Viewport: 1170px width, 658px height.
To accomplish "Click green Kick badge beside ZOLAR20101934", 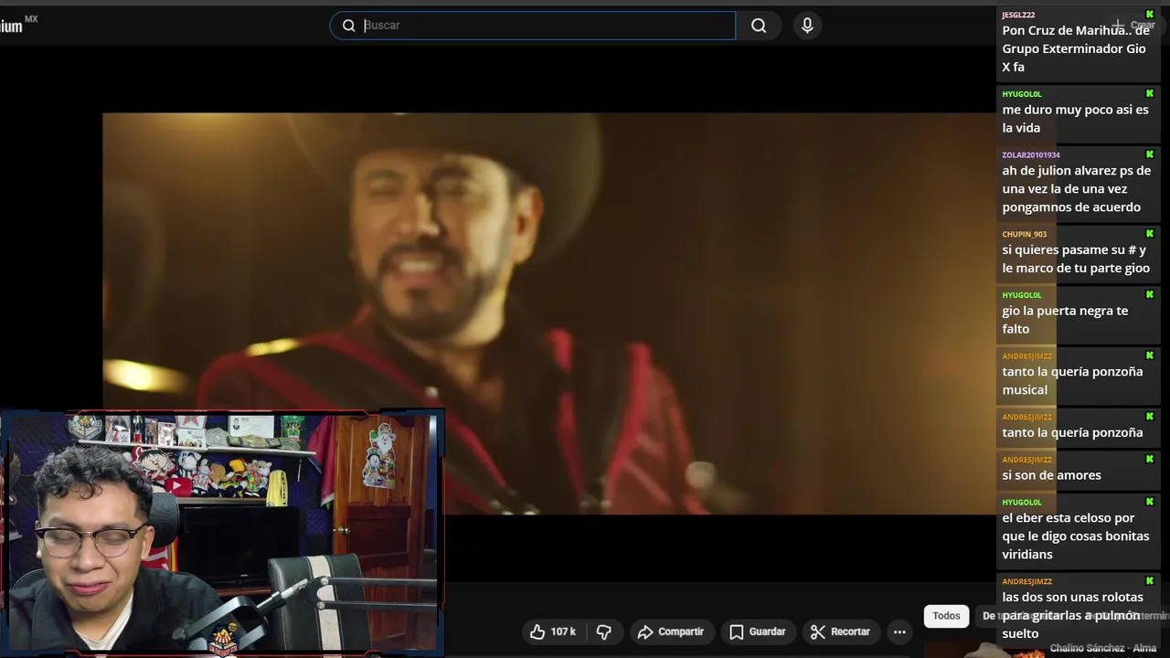I will click(x=1150, y=154).
